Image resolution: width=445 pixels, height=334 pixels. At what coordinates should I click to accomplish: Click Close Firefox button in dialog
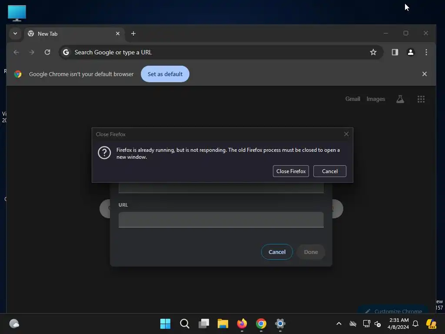coord(291,171)
